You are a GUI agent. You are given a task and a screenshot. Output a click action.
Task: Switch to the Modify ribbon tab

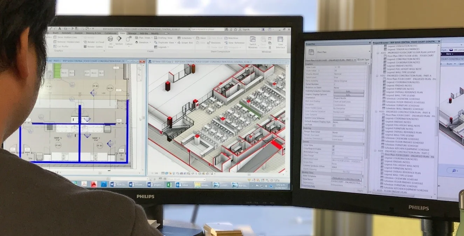(155, 34)
